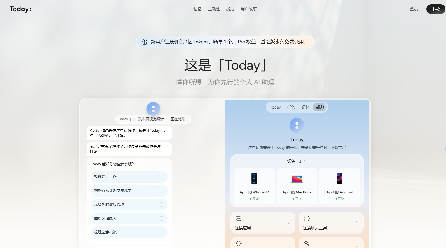
Task: Open 记忆 in the top navigation
Action: coord(197,9)
